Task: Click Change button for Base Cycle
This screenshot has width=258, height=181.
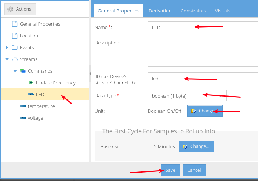Action: click(196, 146)
